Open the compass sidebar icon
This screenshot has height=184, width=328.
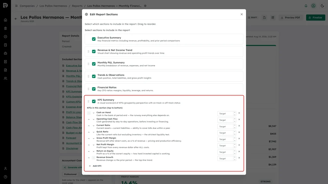point(5,37)
